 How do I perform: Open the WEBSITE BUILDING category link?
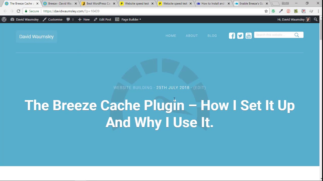133,88
